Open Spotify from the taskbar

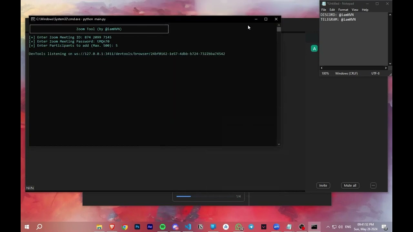pos(163,227)
